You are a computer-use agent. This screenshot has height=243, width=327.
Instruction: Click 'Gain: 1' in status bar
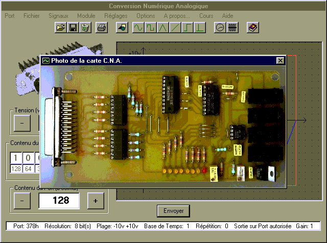tap(305, 226)
